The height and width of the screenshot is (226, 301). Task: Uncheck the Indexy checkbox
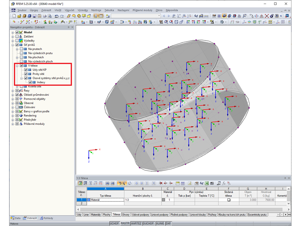[x=30, y=82]
